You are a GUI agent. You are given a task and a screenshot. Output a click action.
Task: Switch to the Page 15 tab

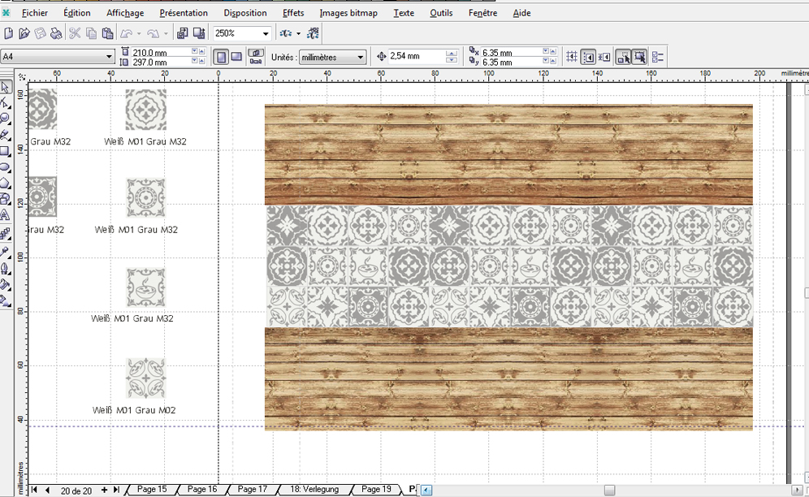click(x=152, y=489)
